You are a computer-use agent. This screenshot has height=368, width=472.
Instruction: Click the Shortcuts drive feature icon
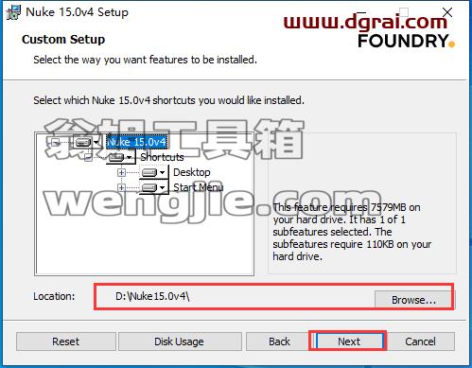[121, 157]
